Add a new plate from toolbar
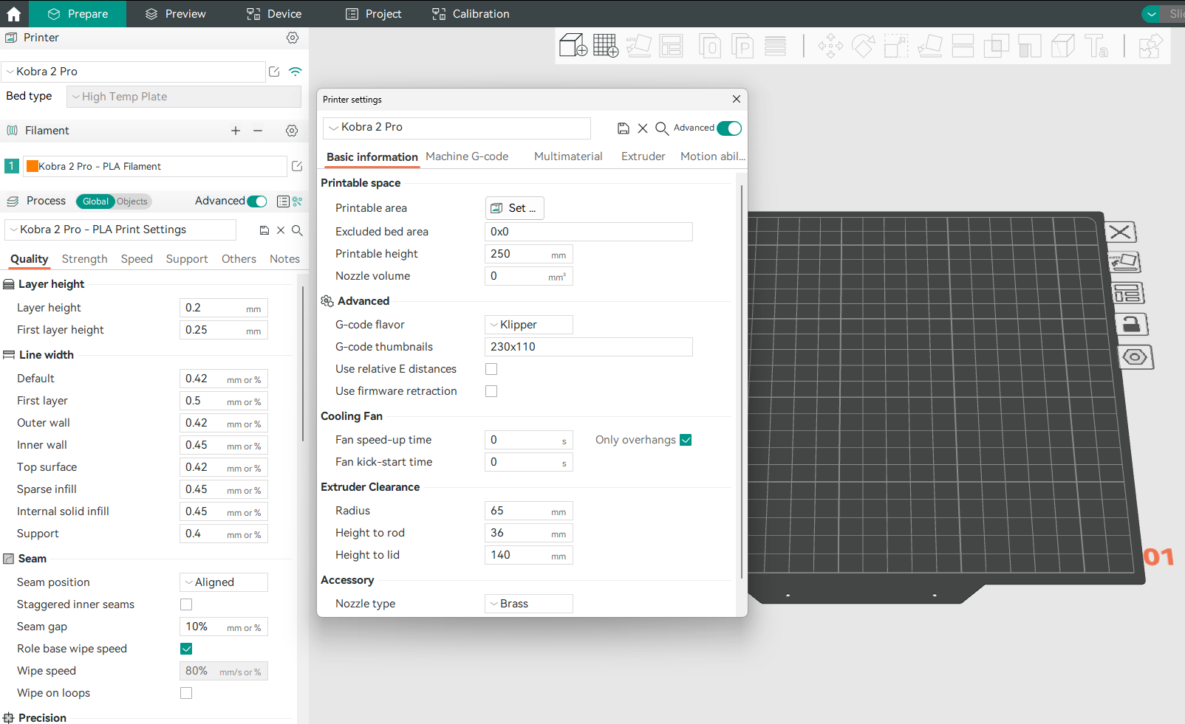The width and height of the screenshot is (1185, 724). pos(606,46)
